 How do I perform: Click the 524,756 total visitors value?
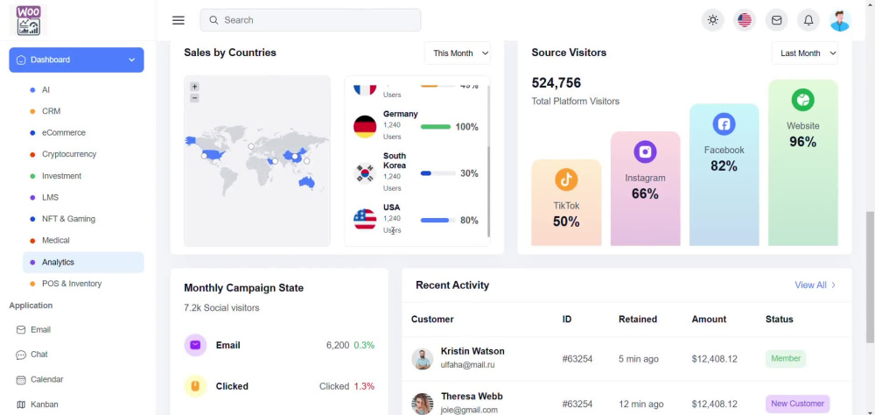[x=556, y=82]
